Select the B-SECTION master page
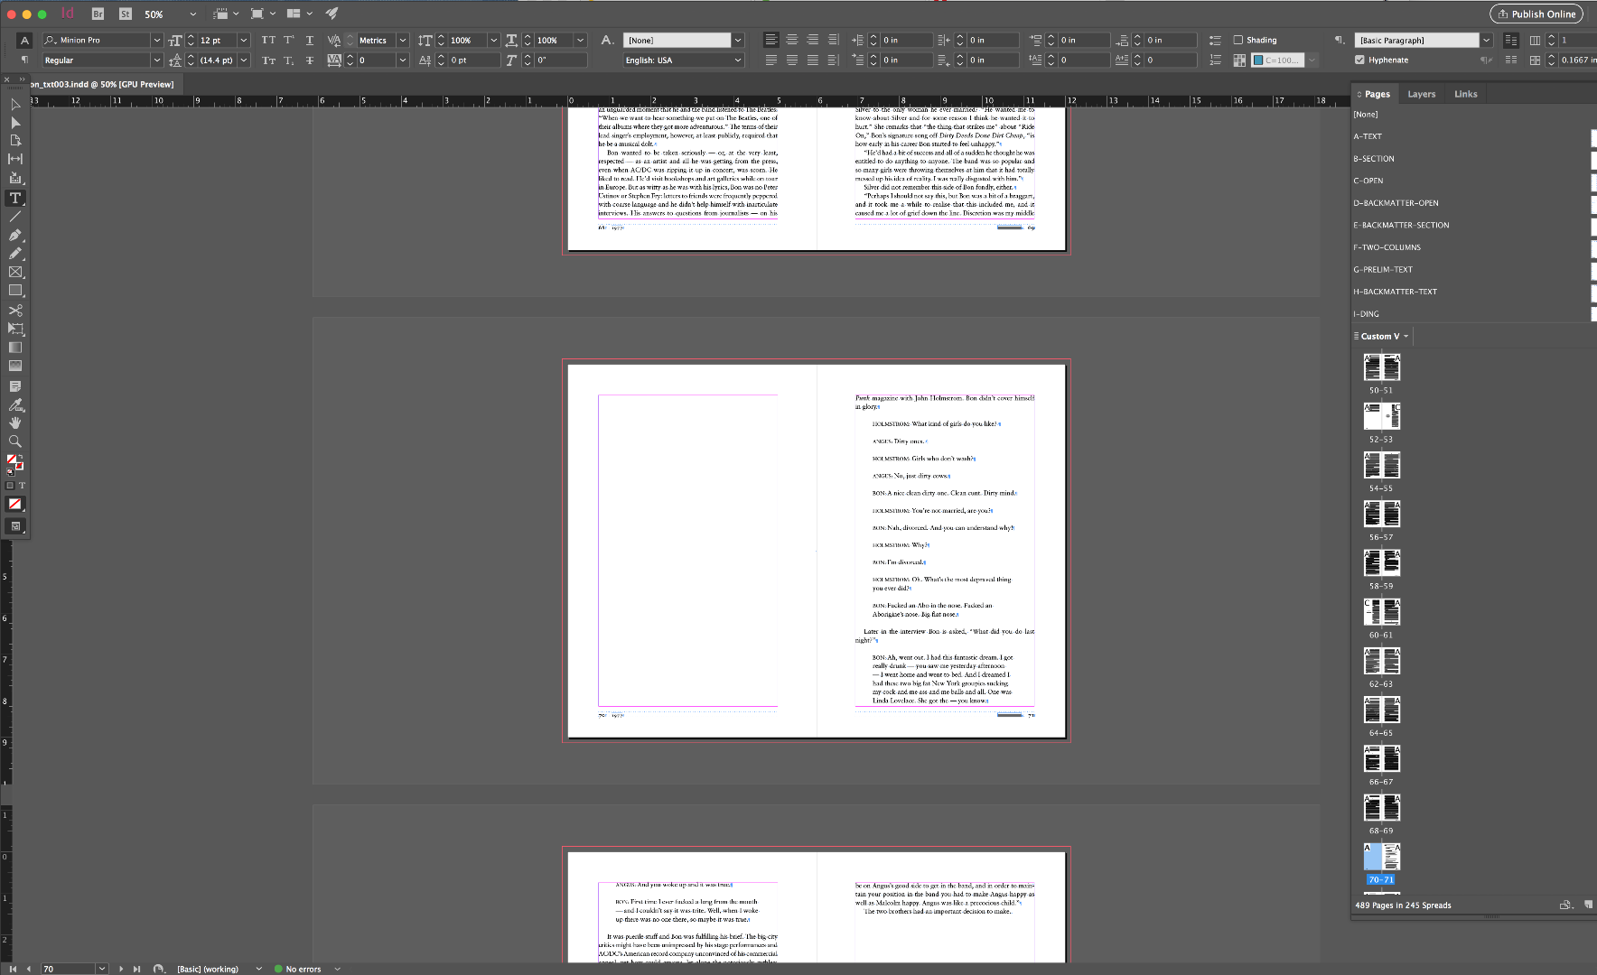The height and width of the screenshot is (975, 1597). (1373, 159)
